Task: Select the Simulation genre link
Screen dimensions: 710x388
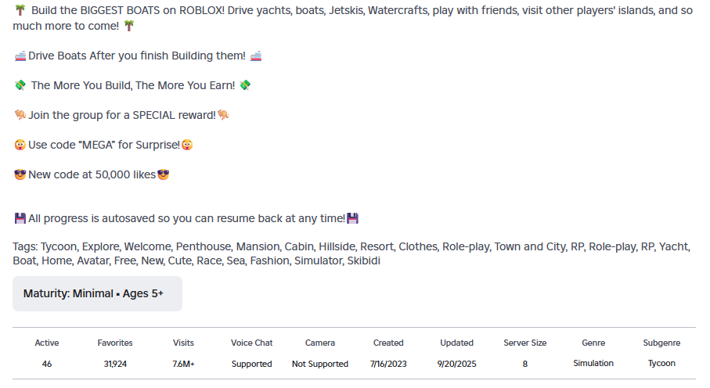Action: click(593, 363)
